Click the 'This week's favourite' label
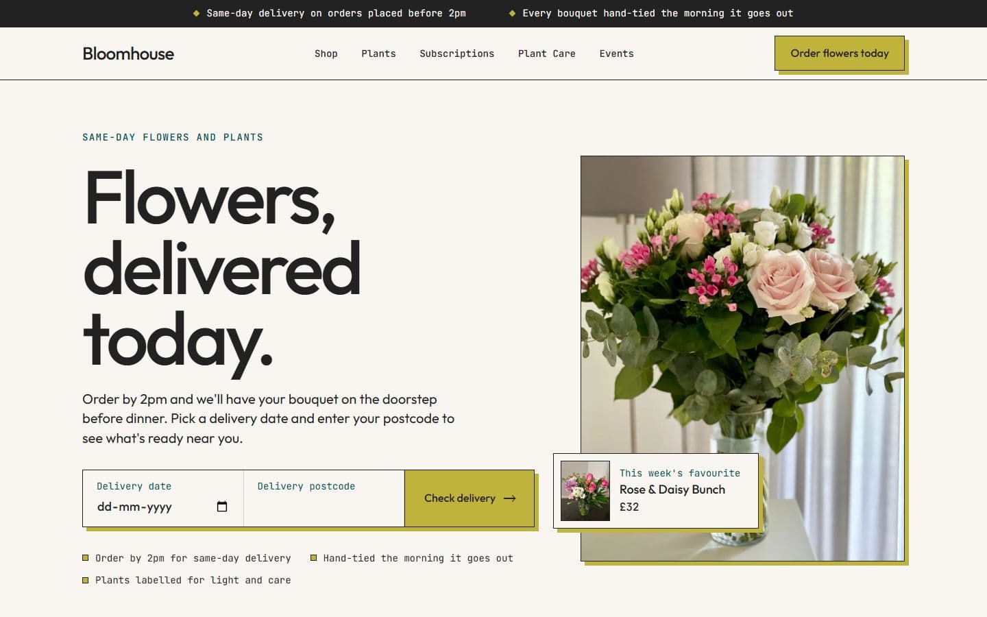 coord(680,473)
